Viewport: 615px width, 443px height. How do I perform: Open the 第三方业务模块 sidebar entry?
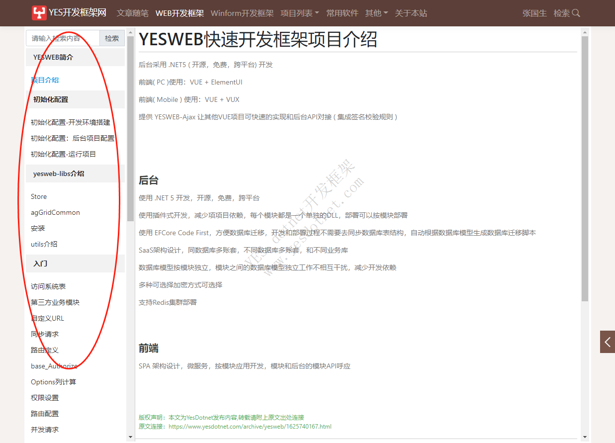click(55, 302)
